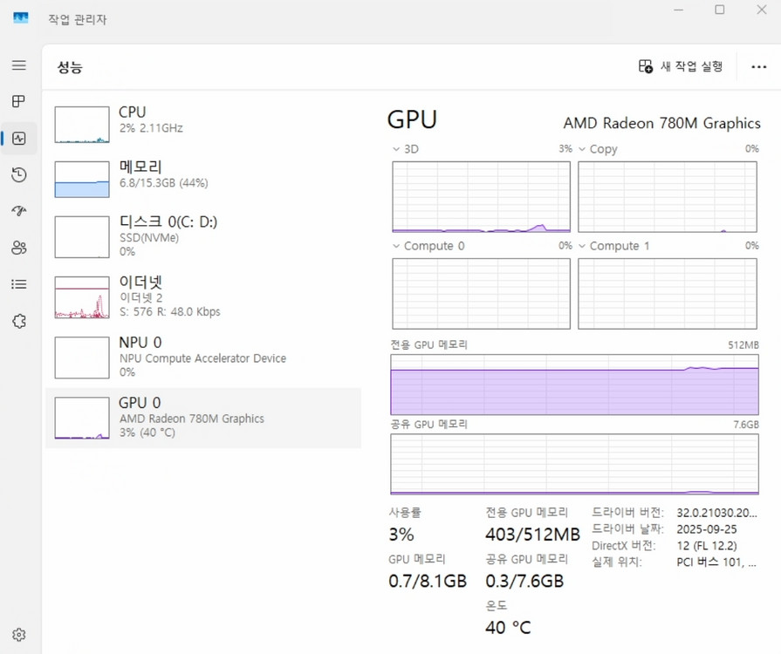Open the more options ellipsis menu
The height and width of the screenshot is (654, 781).
[x=757, y=66]
